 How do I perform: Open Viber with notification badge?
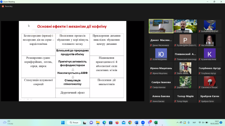tap(149, 122)
